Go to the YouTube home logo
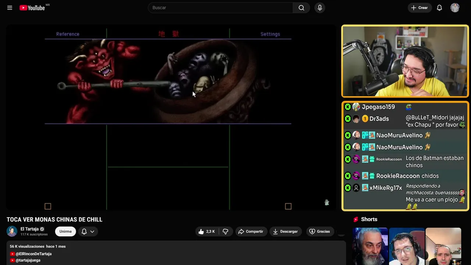 click(x=32, y=8)
